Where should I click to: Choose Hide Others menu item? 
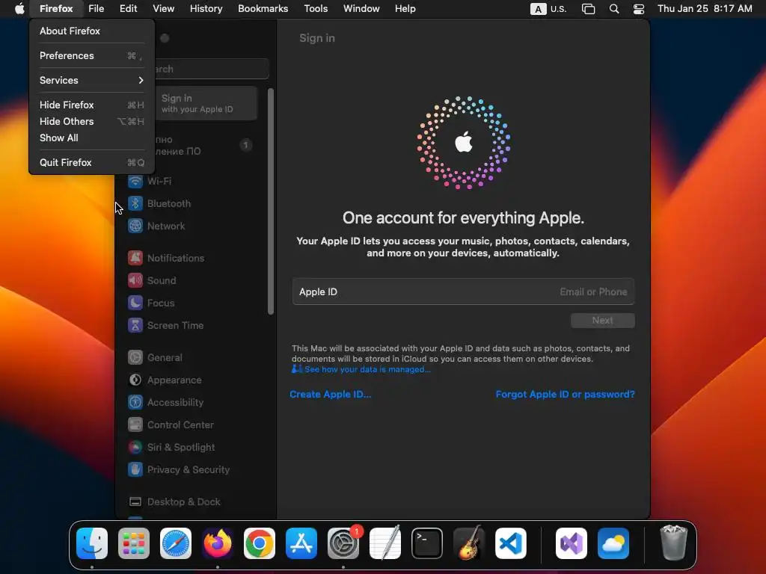point(92,122)
